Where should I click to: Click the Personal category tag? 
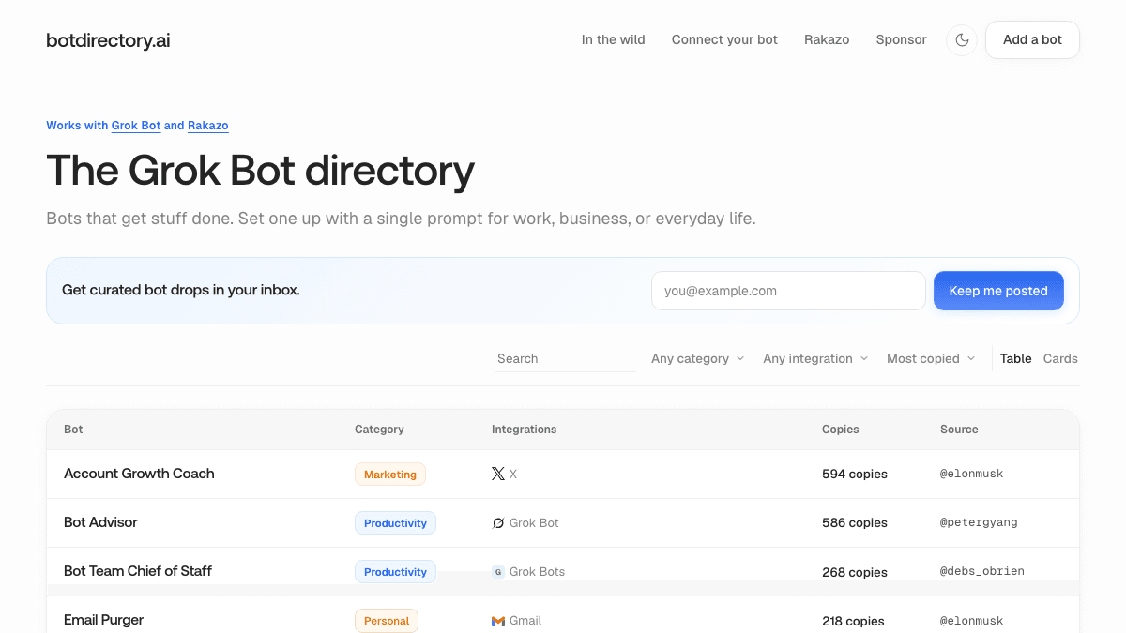387,621
